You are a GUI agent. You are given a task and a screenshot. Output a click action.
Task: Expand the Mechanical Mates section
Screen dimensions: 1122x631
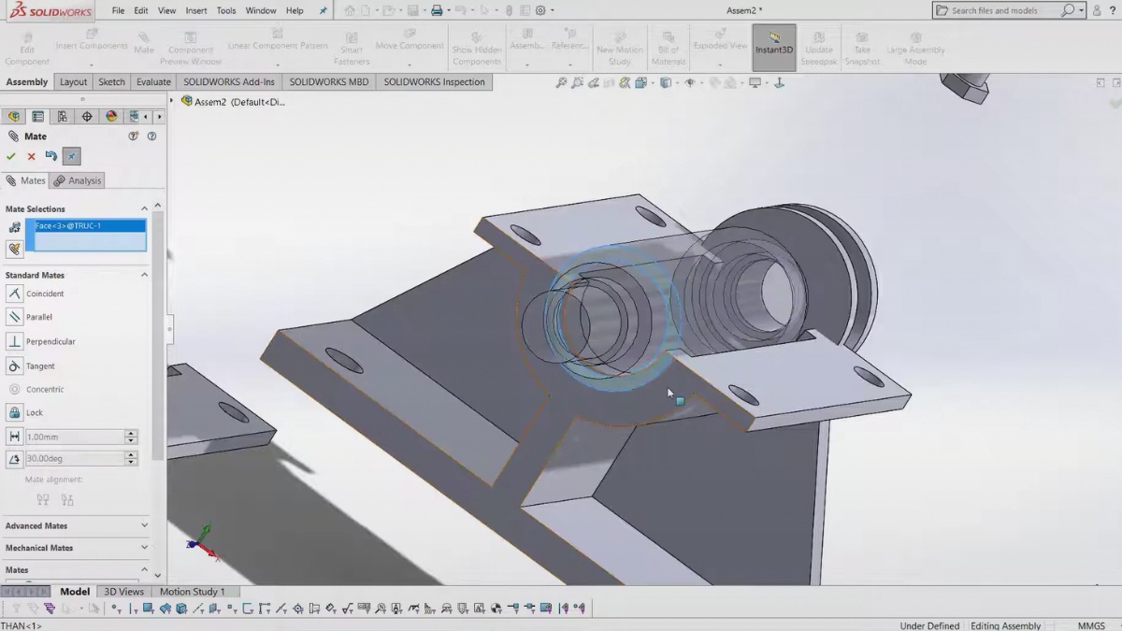pyautogui.click(x=144, y=548)
